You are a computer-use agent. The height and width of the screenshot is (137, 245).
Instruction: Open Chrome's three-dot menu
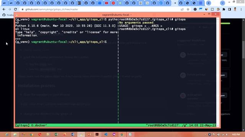pos(241,9)
